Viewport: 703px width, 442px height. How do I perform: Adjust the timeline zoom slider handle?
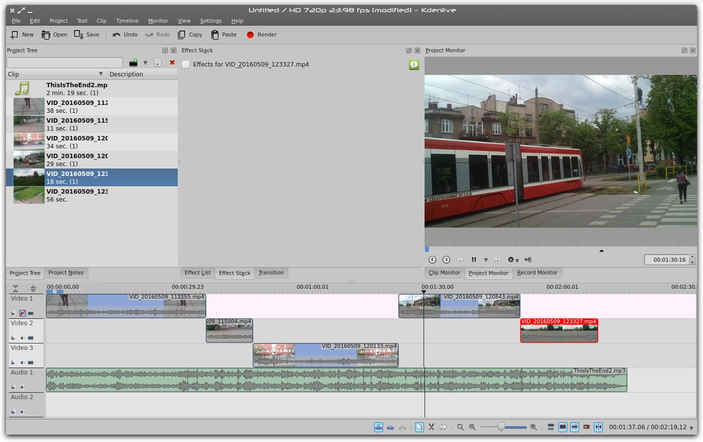pyautogui.click(x=501, y=427)
